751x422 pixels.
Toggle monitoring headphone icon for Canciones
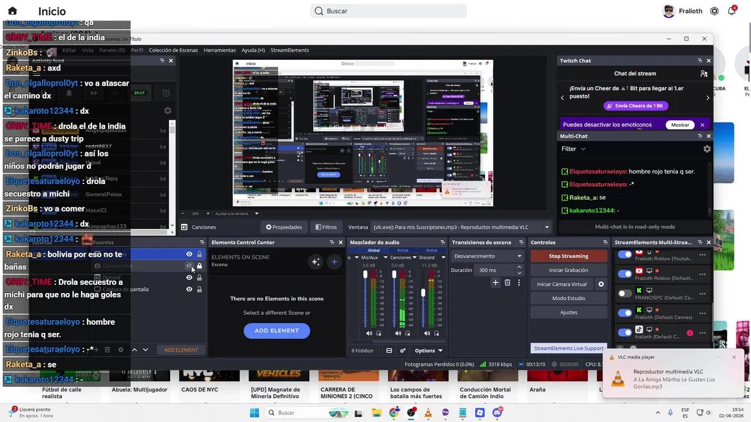point(408,333)
